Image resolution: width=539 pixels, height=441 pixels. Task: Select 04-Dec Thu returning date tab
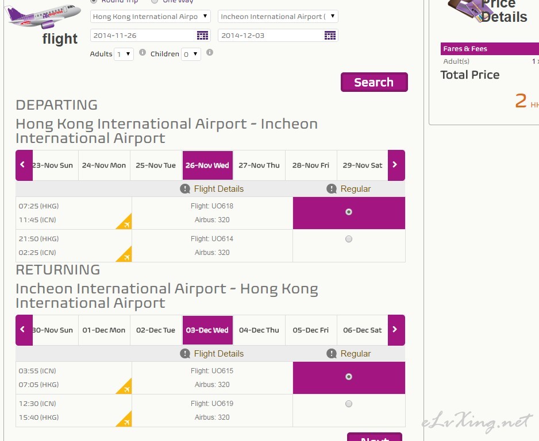click(x=259, y=330)
